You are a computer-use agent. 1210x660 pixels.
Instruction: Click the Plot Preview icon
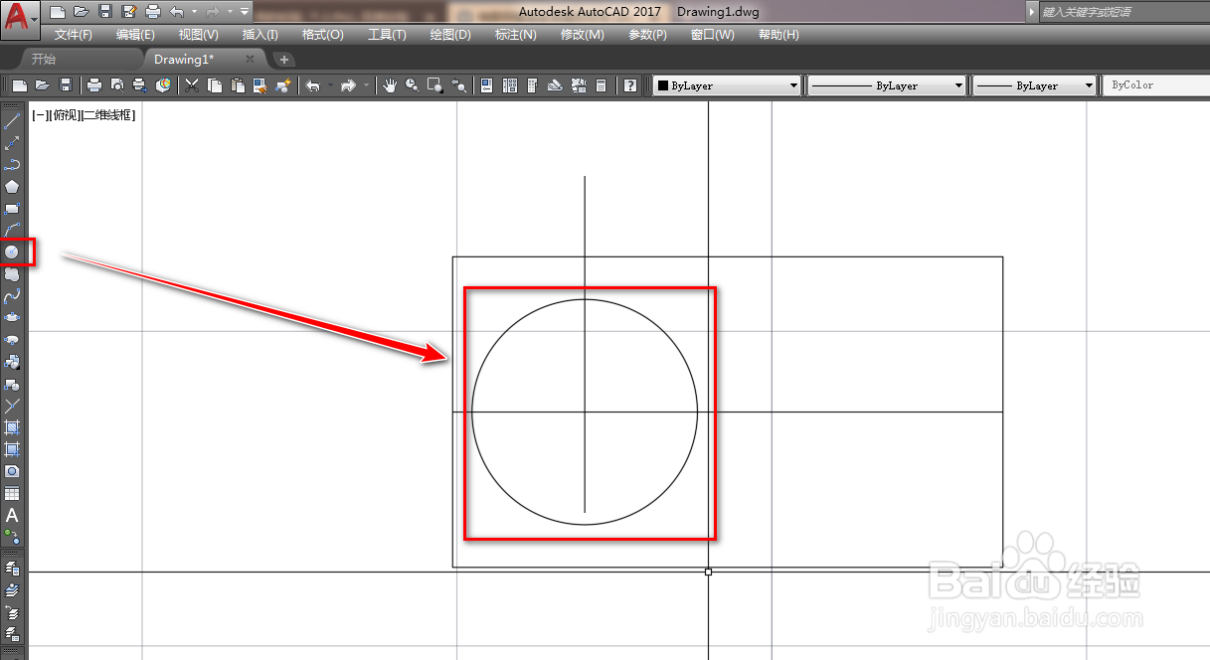[x=117, y=85]
